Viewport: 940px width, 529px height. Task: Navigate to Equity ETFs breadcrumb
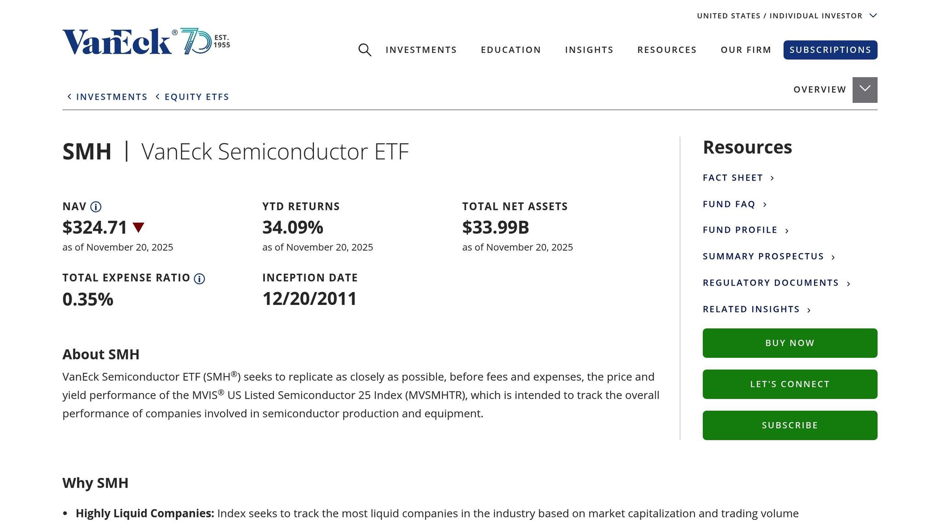(x=196, y=96)
